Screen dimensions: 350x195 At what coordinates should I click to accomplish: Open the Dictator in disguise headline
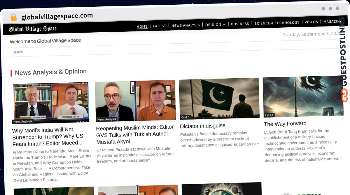[203, 126]
